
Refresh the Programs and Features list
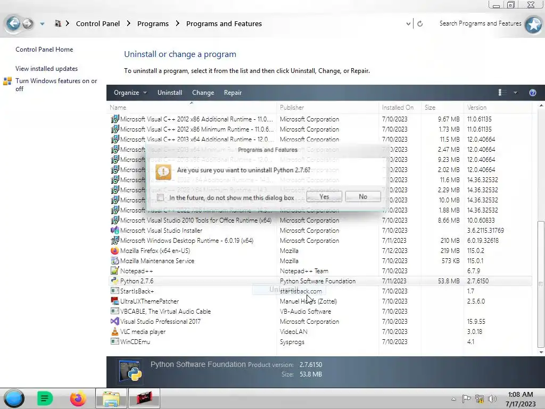tap(420, 23)
